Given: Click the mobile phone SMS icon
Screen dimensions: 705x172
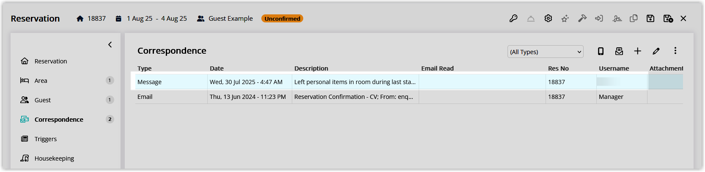Looking at the screenshot, I should [601, 51].
